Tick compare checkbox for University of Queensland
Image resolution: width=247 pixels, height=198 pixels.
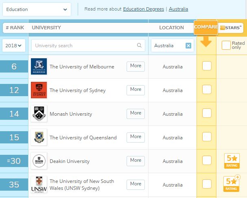[207, 136]
